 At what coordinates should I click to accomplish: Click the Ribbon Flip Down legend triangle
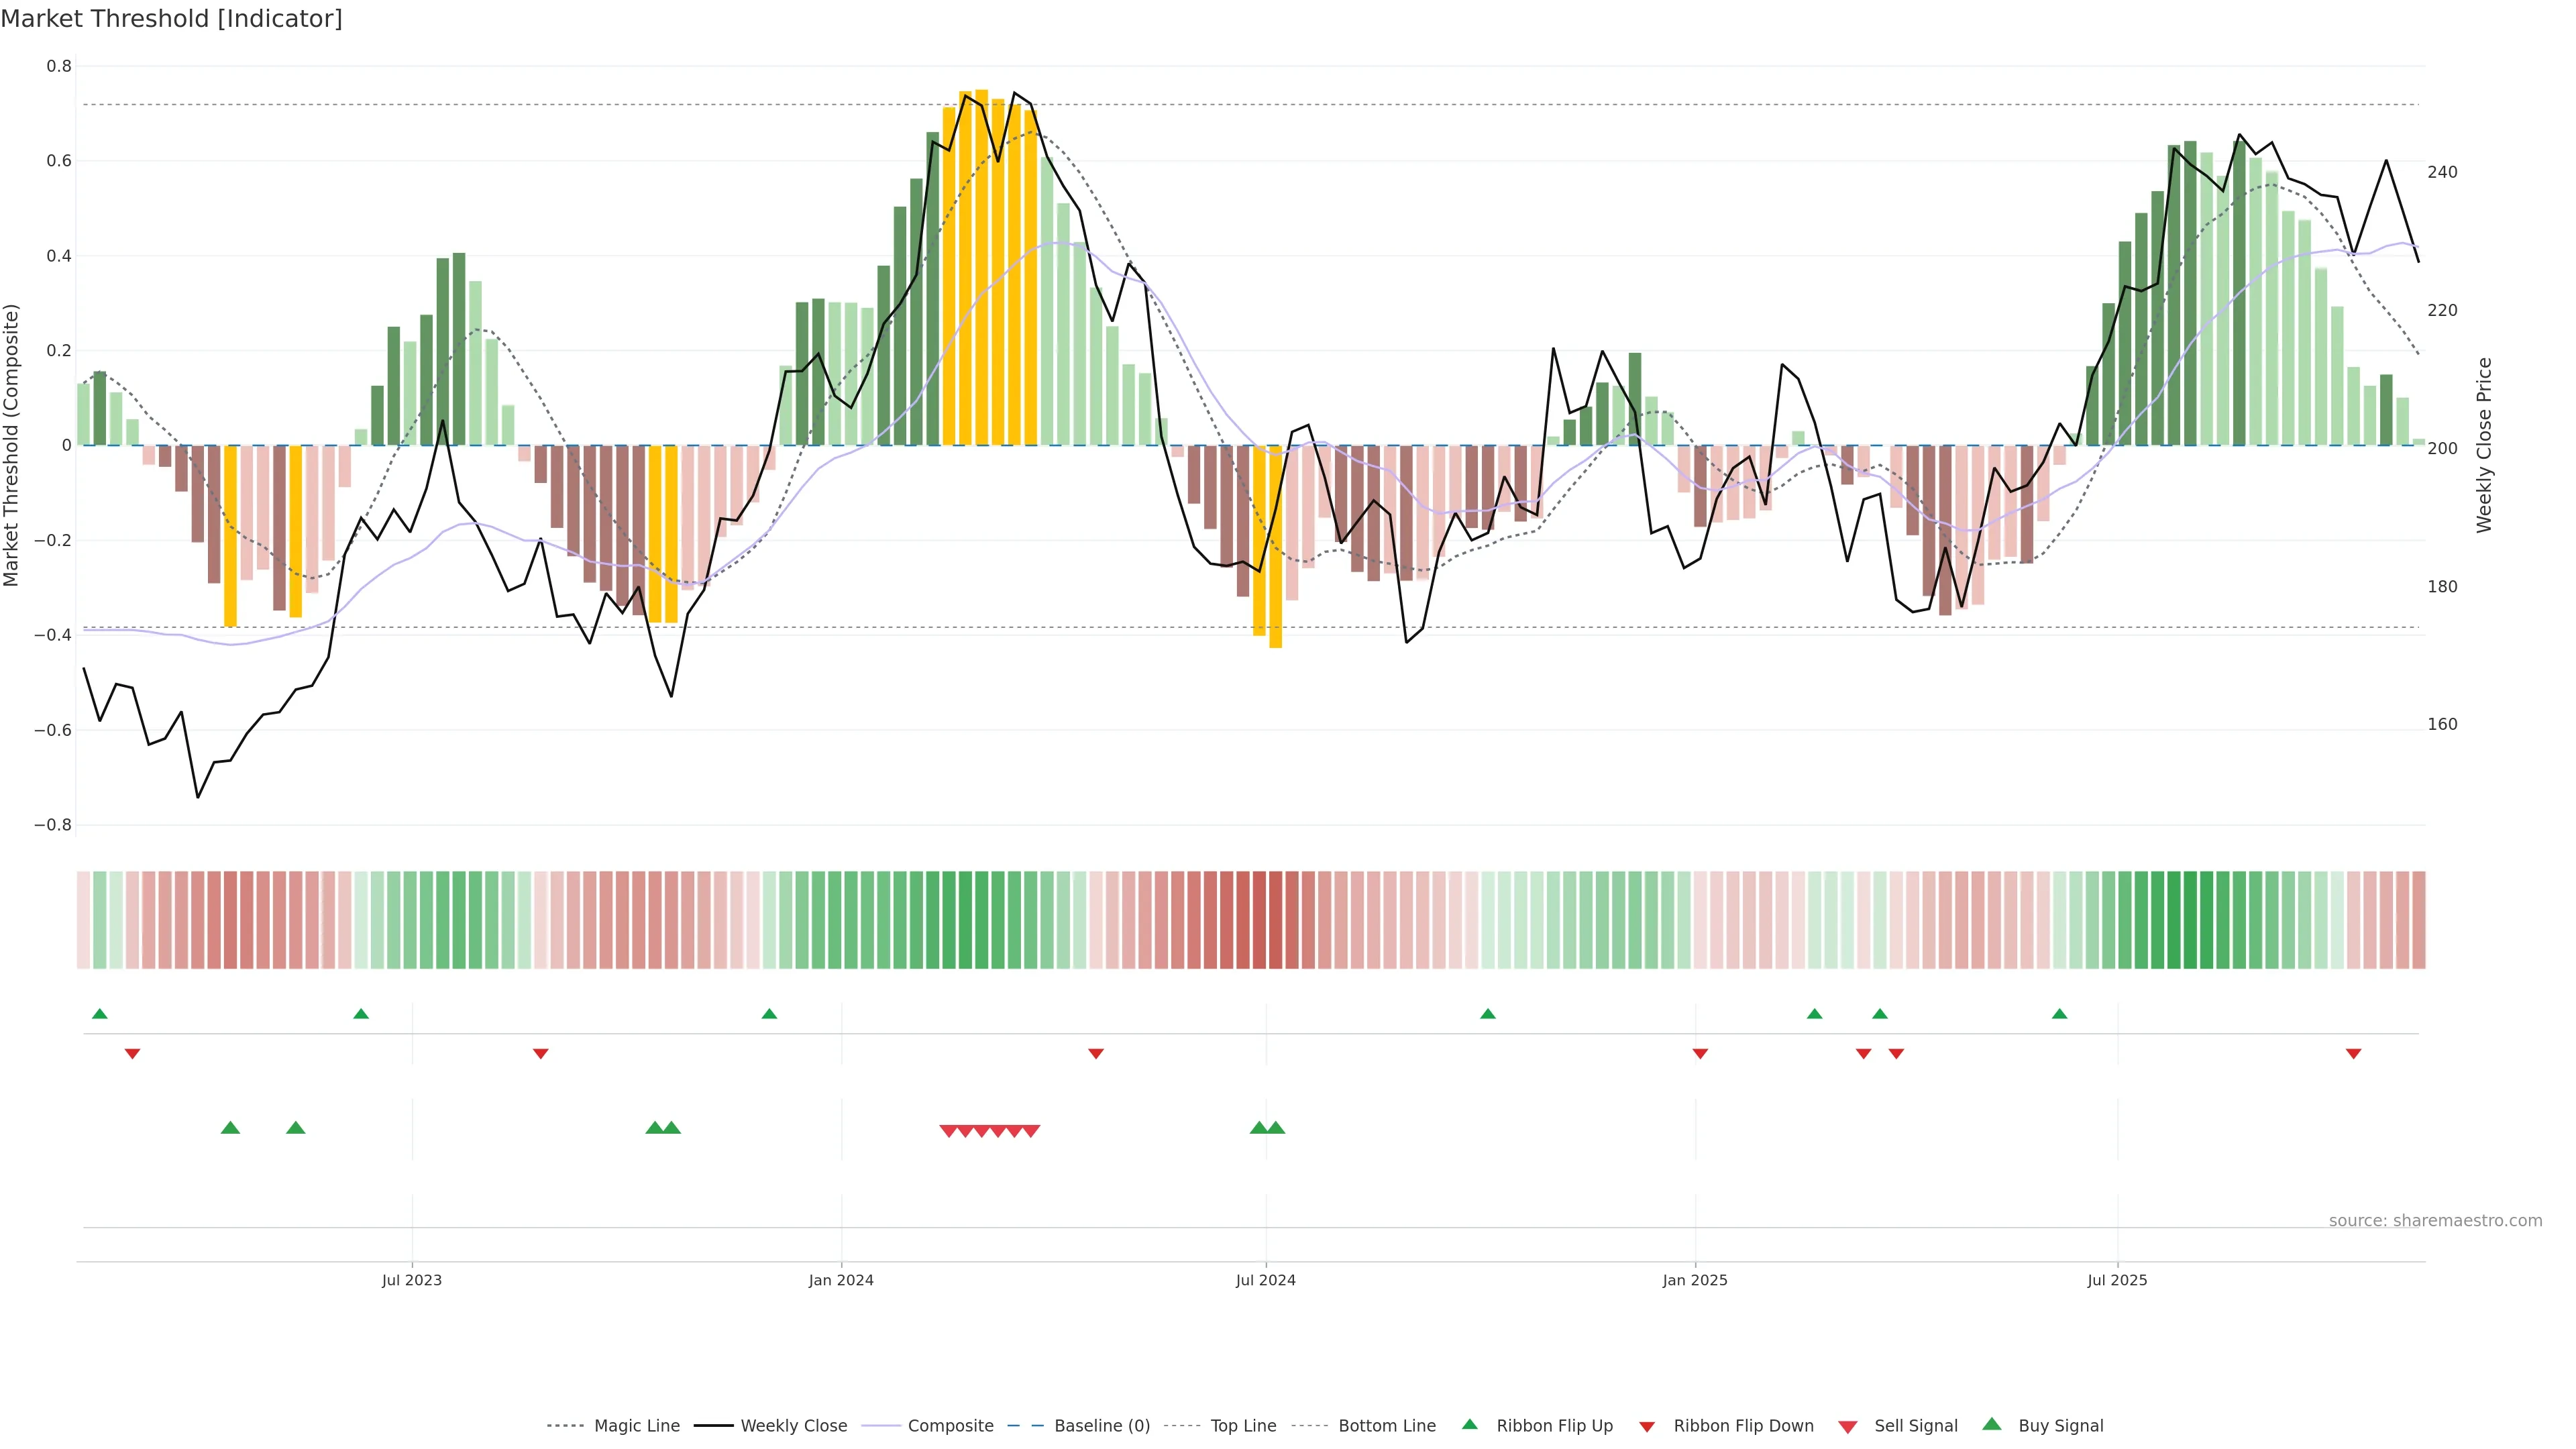tap(1647, 1427)
